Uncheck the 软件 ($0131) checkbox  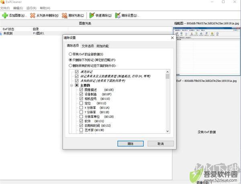coord(81,121)
